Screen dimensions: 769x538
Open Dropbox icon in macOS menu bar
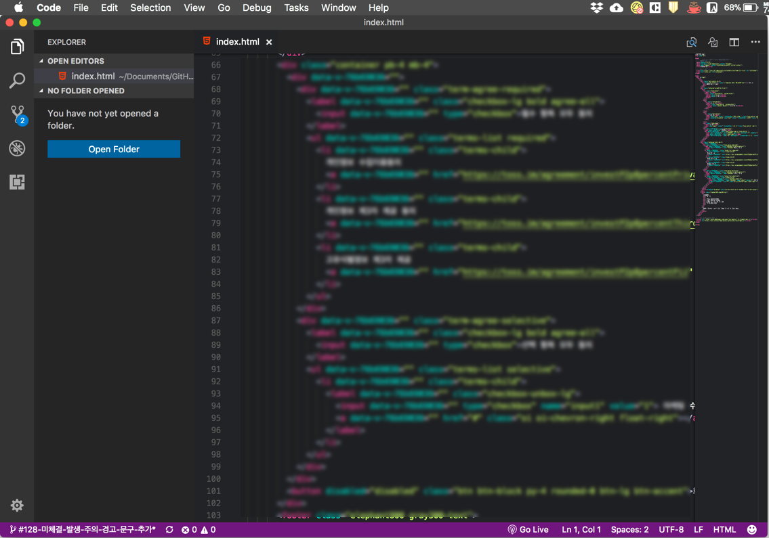click(x=596, y=7)
